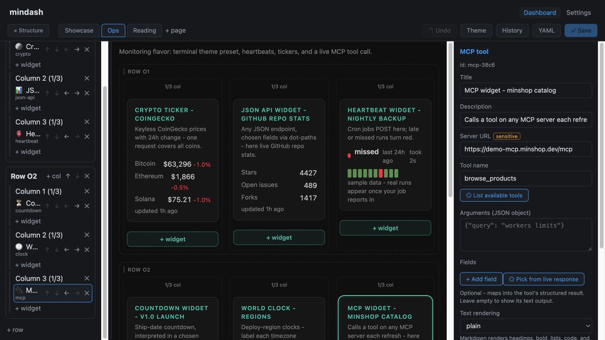Add a new page with + page

175,30
